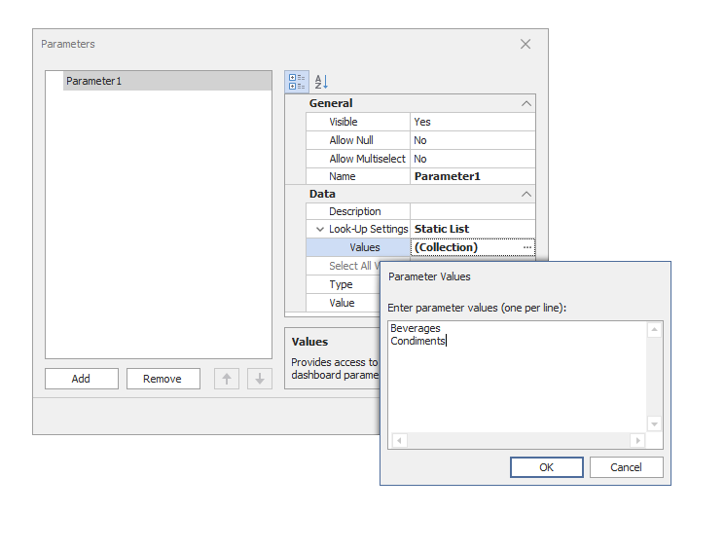725x551 pixels.
Task: Select the Allow Null property label
Action: pos(351,140)
